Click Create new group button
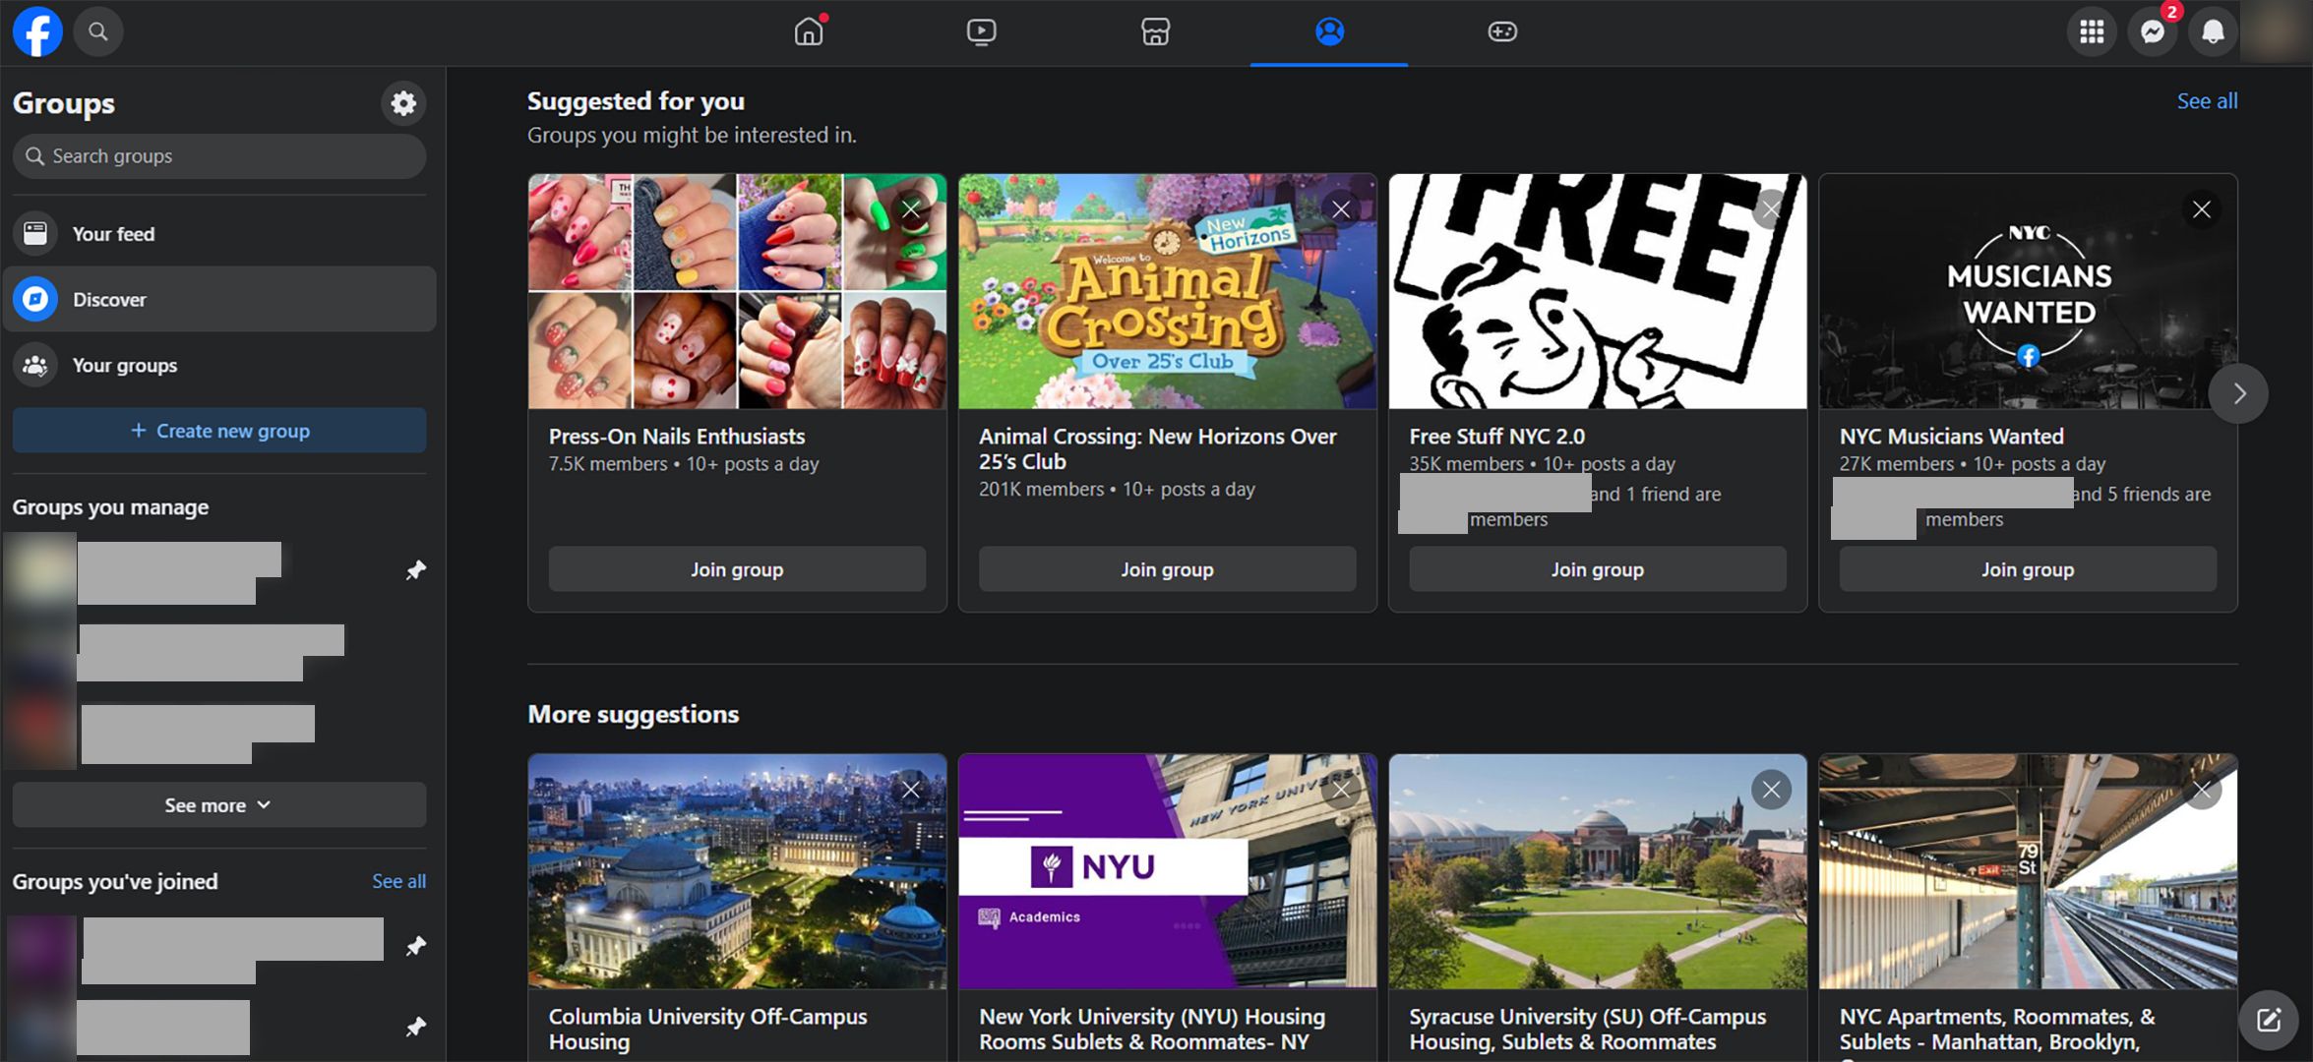This screenshot has height=1062, width=2313. [x=219, y=431]
